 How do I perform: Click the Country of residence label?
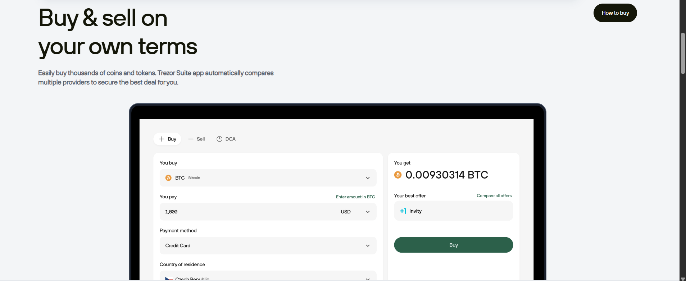(x=182, y=264)
